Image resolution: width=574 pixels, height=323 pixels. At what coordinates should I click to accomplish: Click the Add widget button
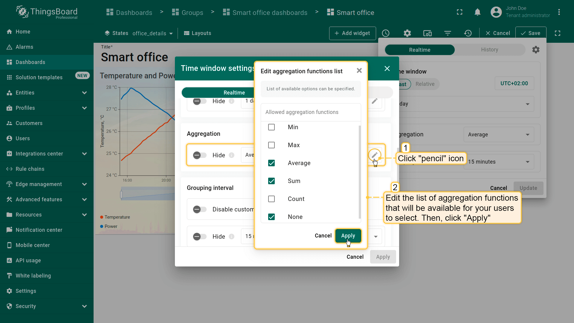point(352,33)
